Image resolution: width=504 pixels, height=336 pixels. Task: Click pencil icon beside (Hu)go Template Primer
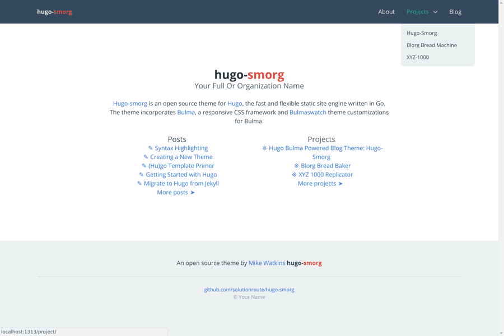click(x=144, y=166)
